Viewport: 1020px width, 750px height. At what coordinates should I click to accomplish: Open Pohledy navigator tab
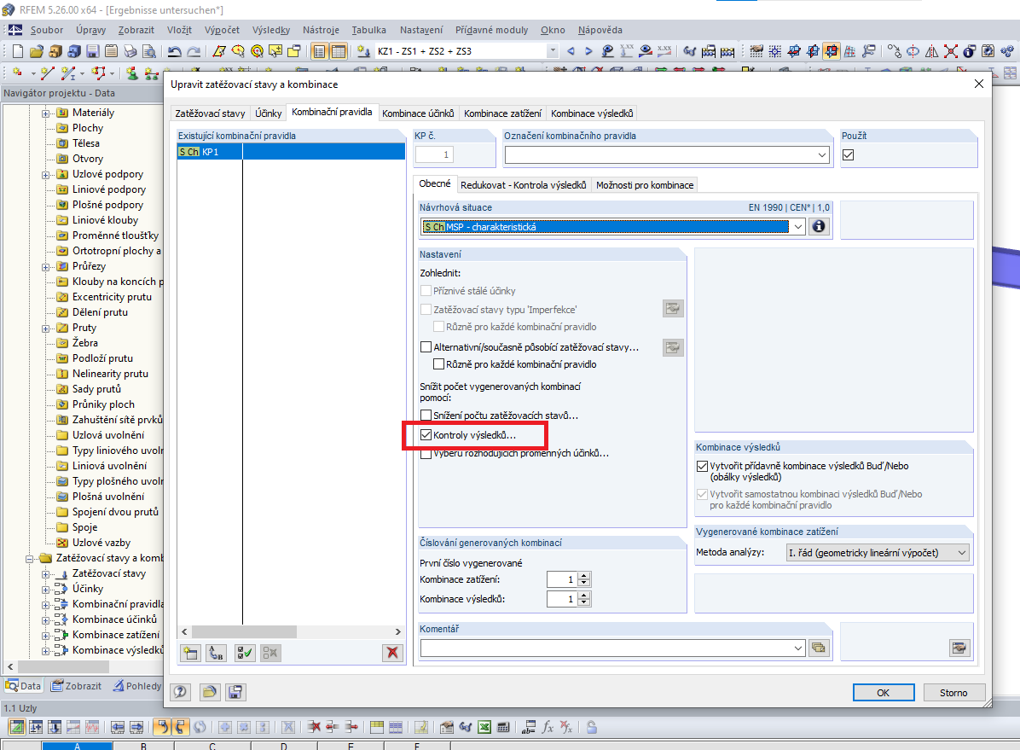136,685
